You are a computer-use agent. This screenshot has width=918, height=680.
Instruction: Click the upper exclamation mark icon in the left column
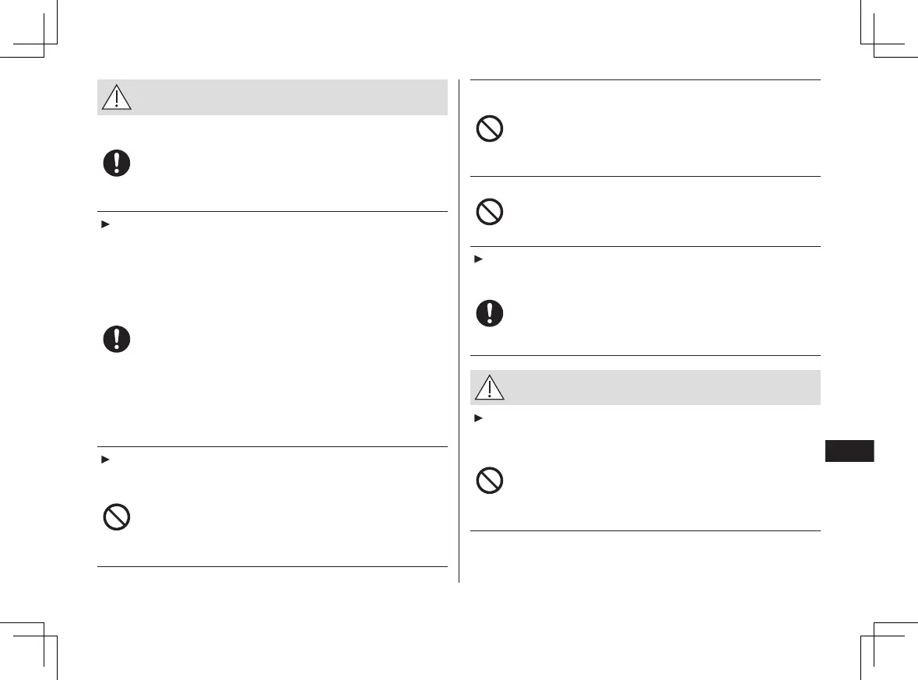coord(116,163)
